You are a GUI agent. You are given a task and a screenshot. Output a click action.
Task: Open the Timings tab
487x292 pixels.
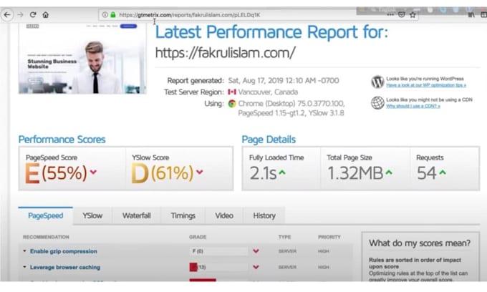pos(183,215)
